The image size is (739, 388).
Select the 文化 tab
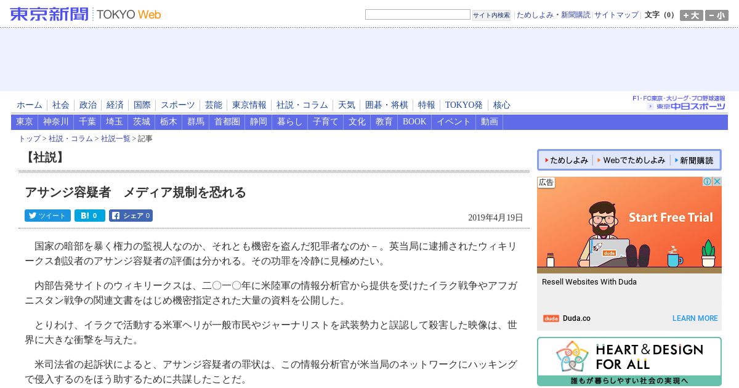[x=357, y=122]
